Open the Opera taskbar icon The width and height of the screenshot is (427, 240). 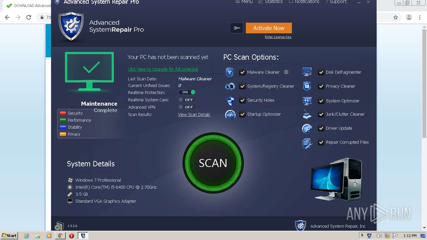tap(71, 236)
